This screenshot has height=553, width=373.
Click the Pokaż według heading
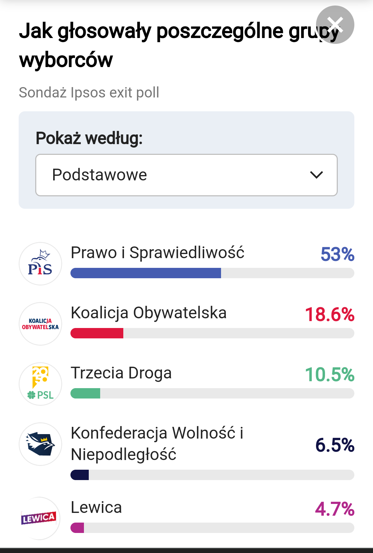pos(89,138)
